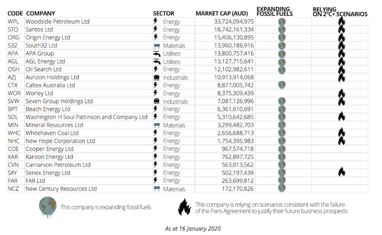This screenshot has height=235, width=382.
Task: Click the WPL code cell
Action: (14, 22)
